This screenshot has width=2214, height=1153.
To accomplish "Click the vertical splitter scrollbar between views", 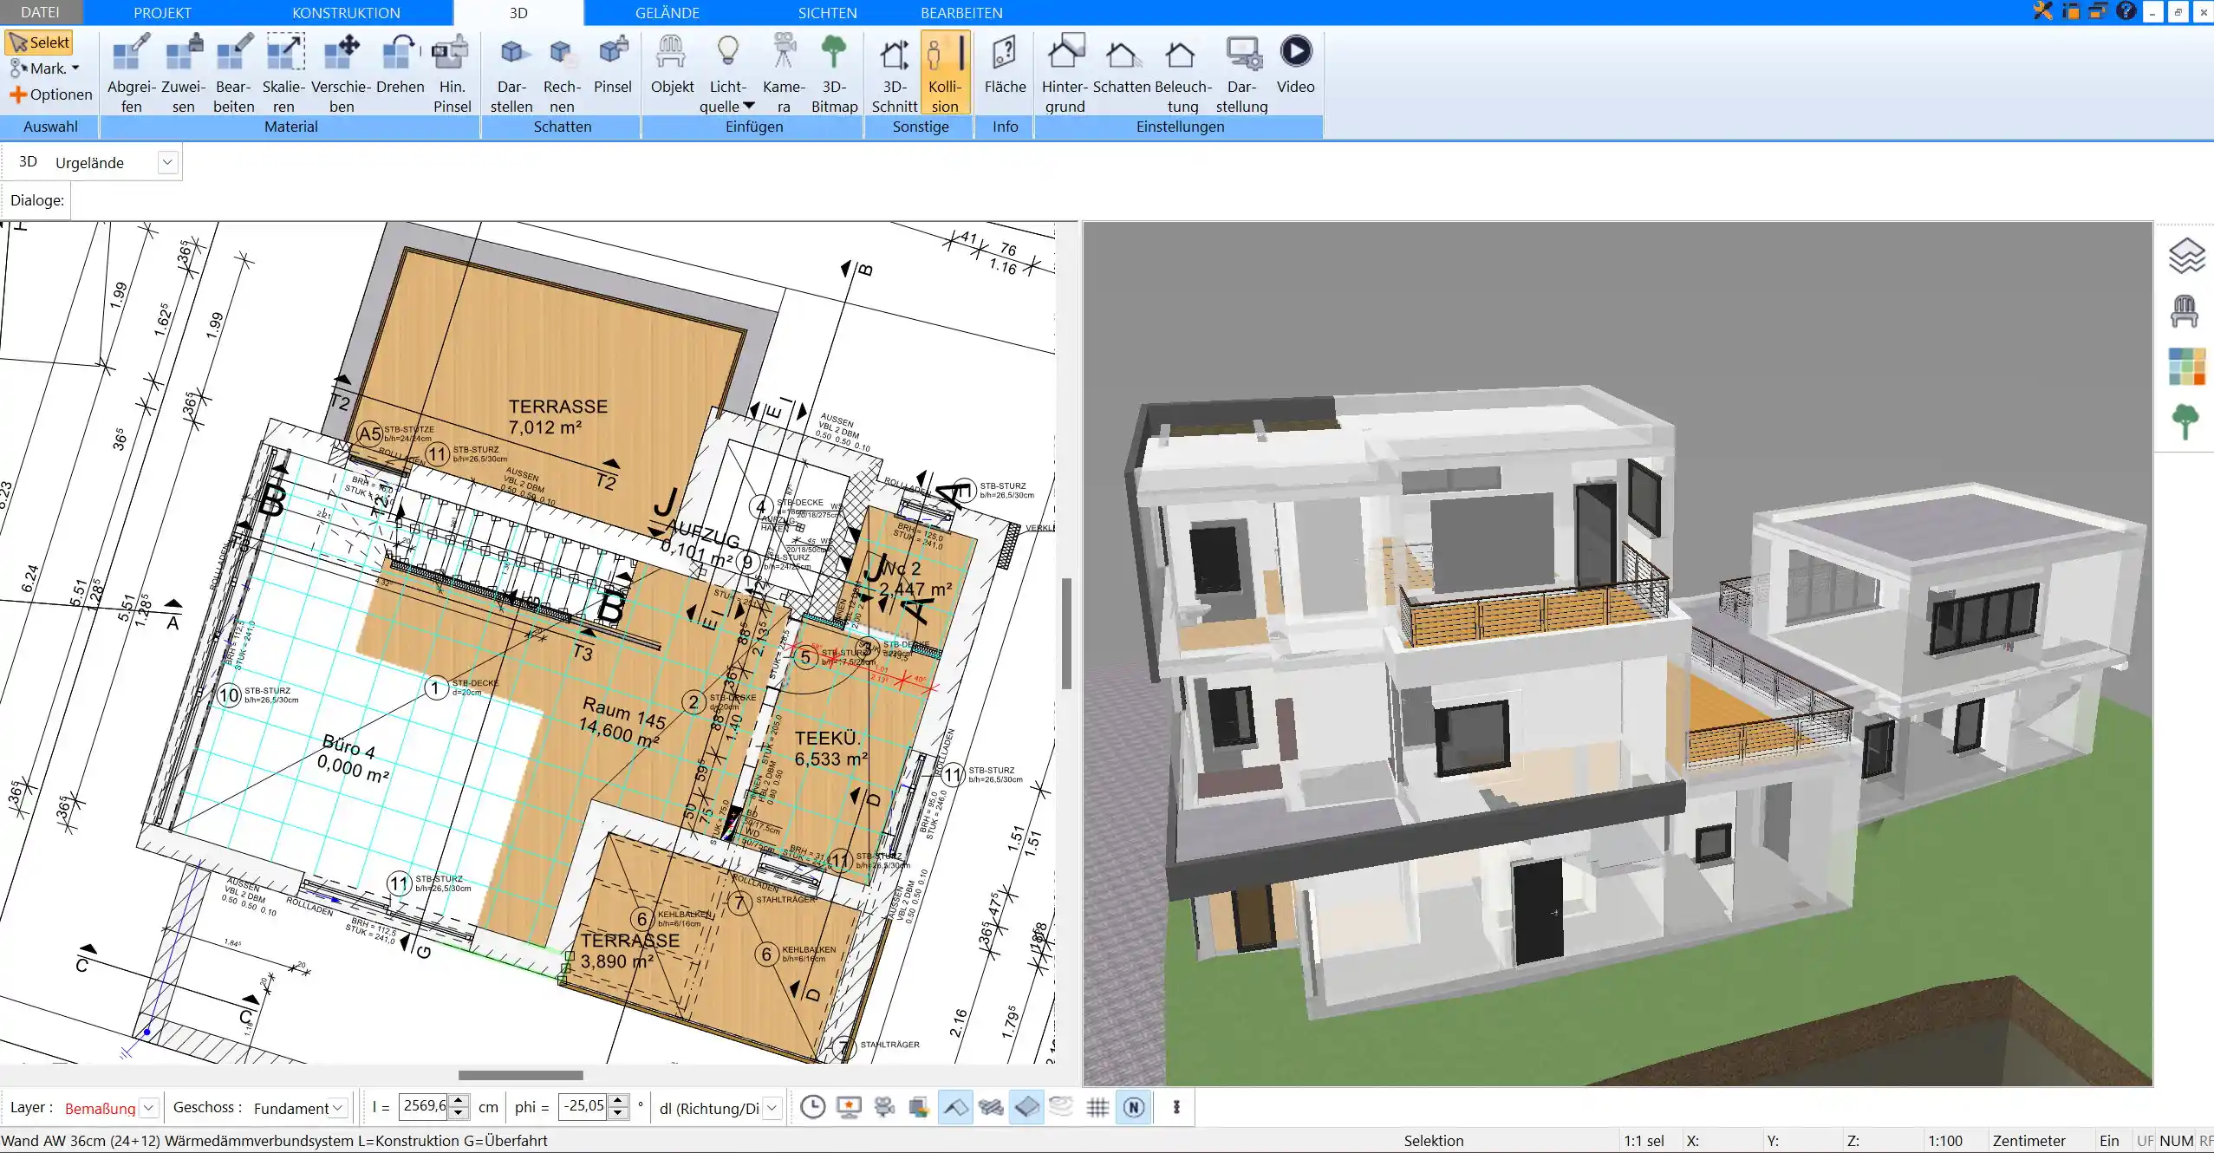I will 1067,634.
